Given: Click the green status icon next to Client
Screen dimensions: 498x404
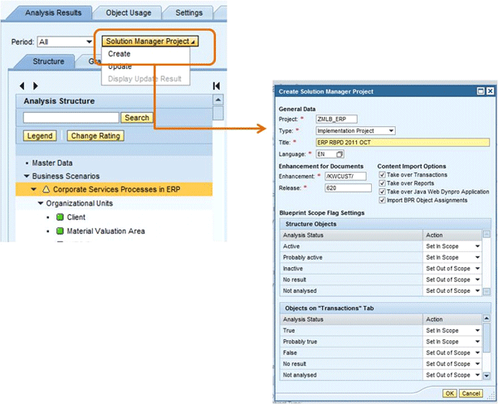Looking at the screenshot, I should [60, 217].
